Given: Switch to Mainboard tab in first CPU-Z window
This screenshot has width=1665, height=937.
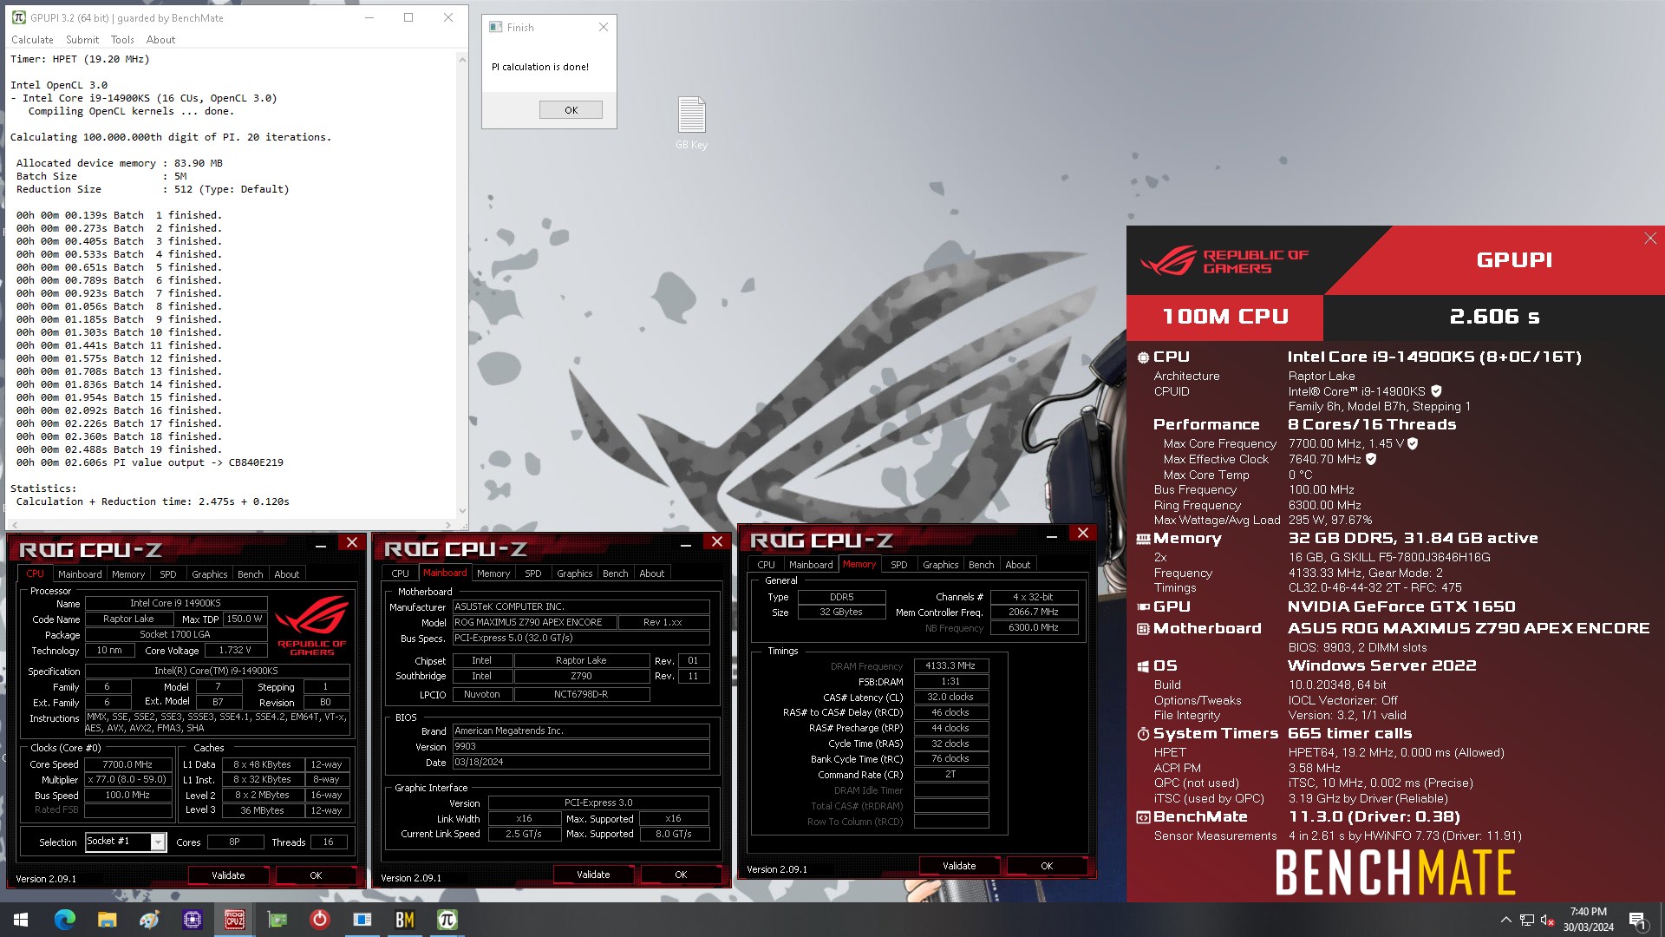Looking at the screenshot, I should [x=80, y=574].
